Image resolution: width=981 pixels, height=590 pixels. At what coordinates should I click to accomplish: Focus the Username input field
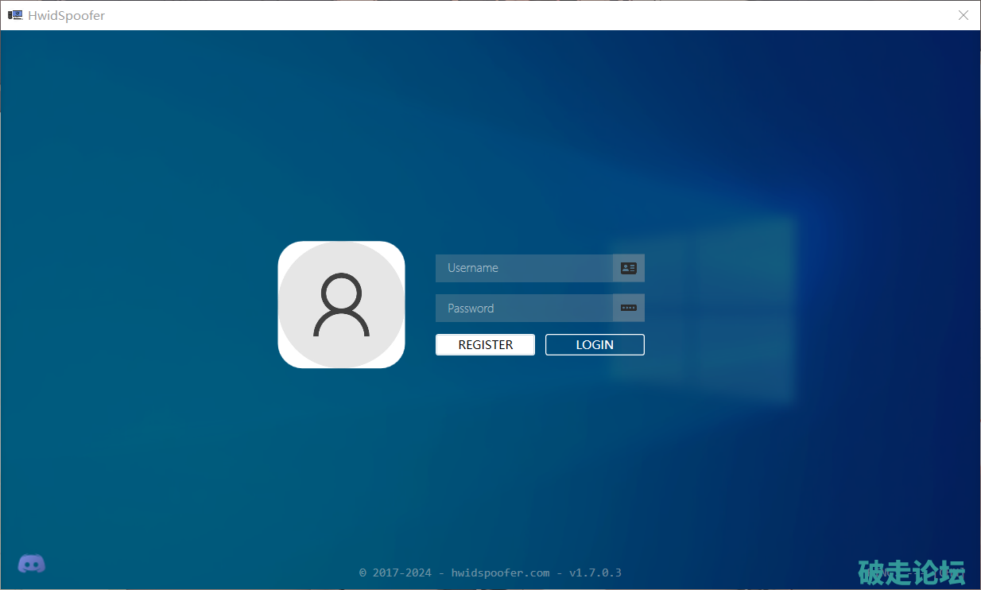pos(525,268)
